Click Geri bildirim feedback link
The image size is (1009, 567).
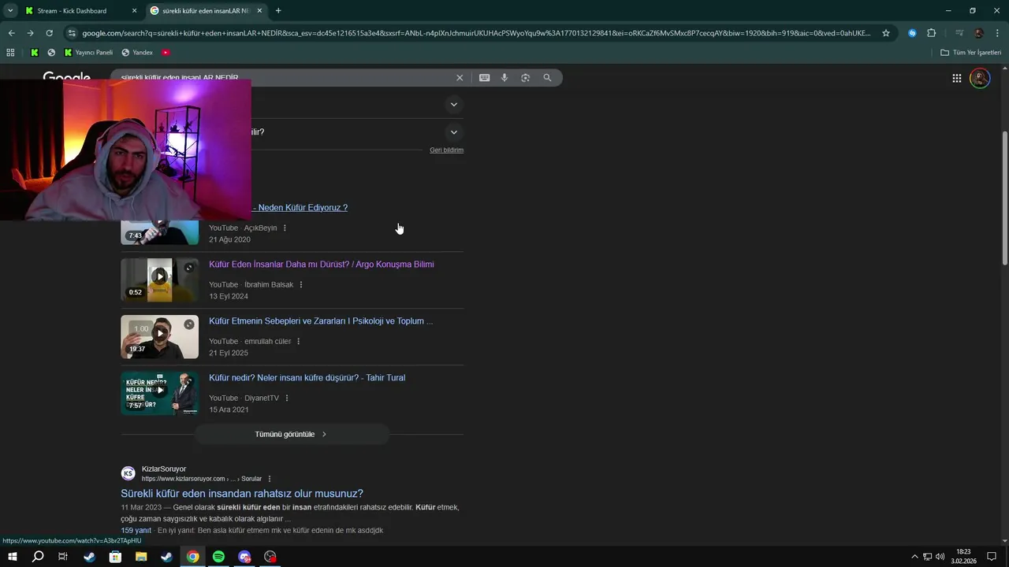(x=446, y=150)
